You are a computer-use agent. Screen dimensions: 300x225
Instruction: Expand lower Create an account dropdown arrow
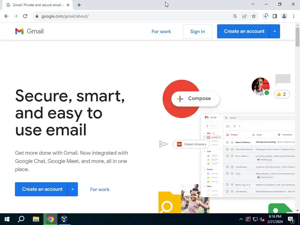73,189
